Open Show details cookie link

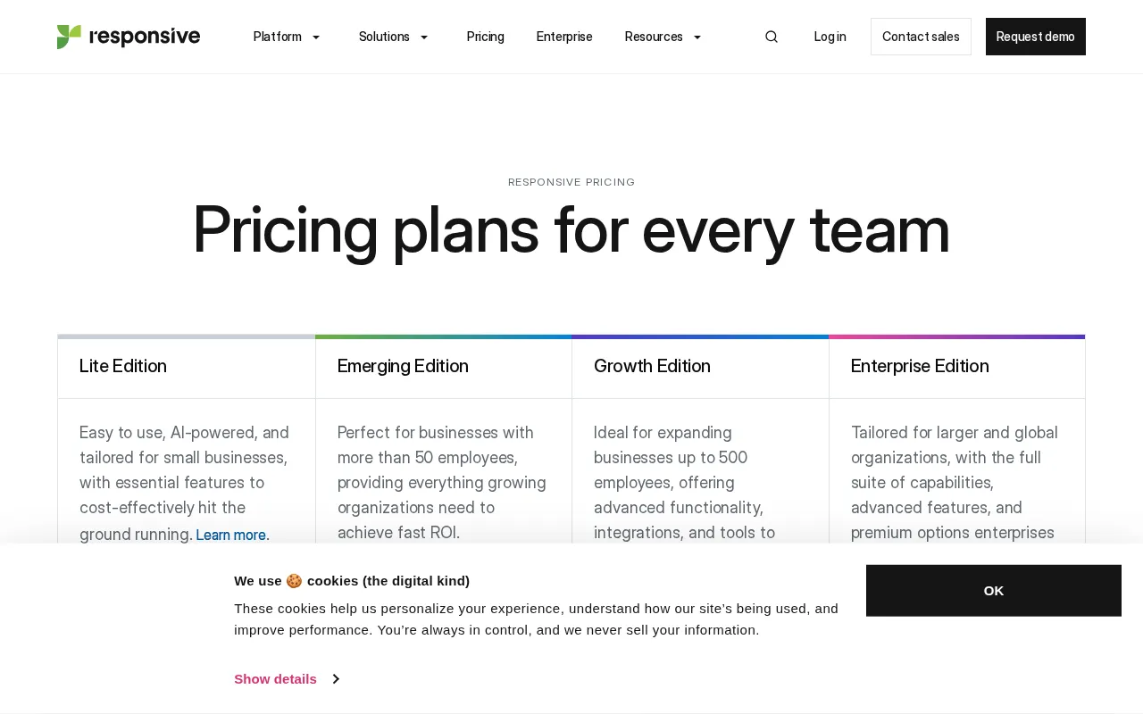point(275,678)
